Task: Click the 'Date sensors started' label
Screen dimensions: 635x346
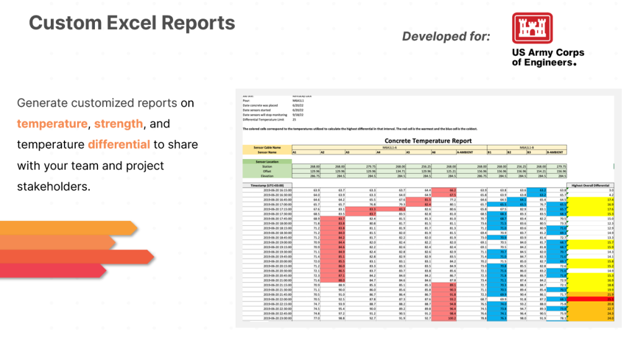Action: tap(256, 110)
